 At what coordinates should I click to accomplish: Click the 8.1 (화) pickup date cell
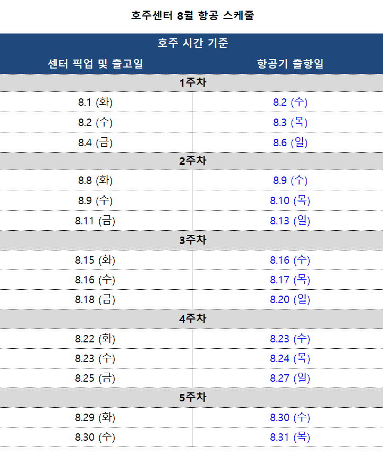click(x=95, y=102)
